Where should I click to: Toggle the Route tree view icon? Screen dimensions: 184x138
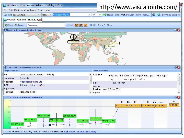(104, 25)
